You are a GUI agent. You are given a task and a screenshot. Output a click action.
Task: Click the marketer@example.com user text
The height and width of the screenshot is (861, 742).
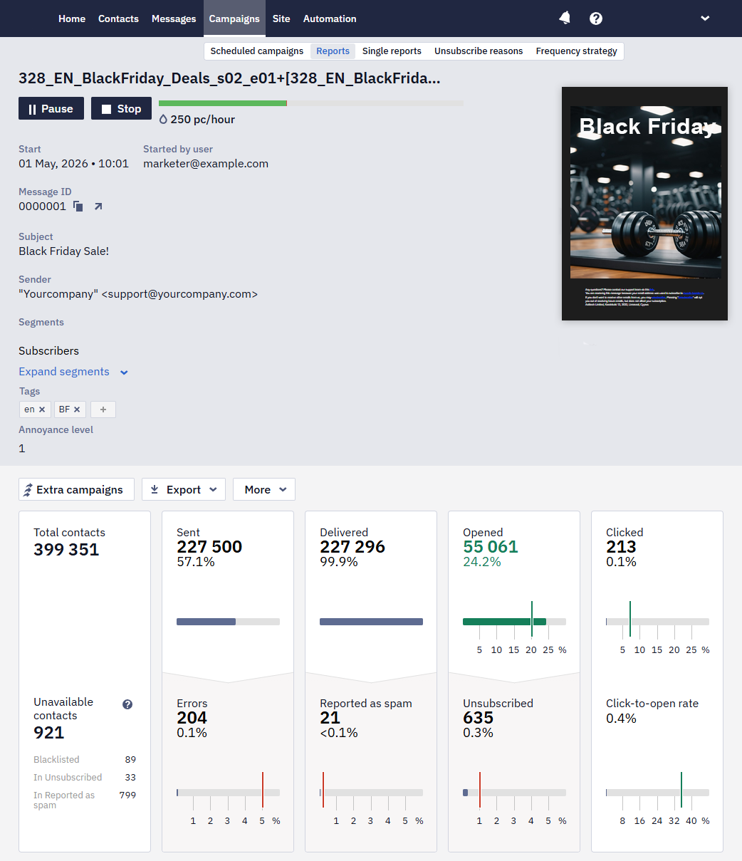tap(206, 163)
